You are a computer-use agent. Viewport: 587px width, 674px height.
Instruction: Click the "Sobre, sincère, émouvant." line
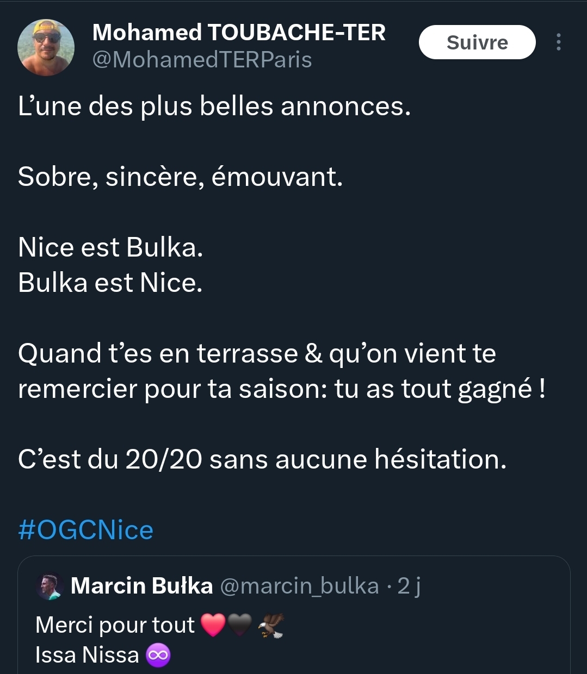pos(180,177)
